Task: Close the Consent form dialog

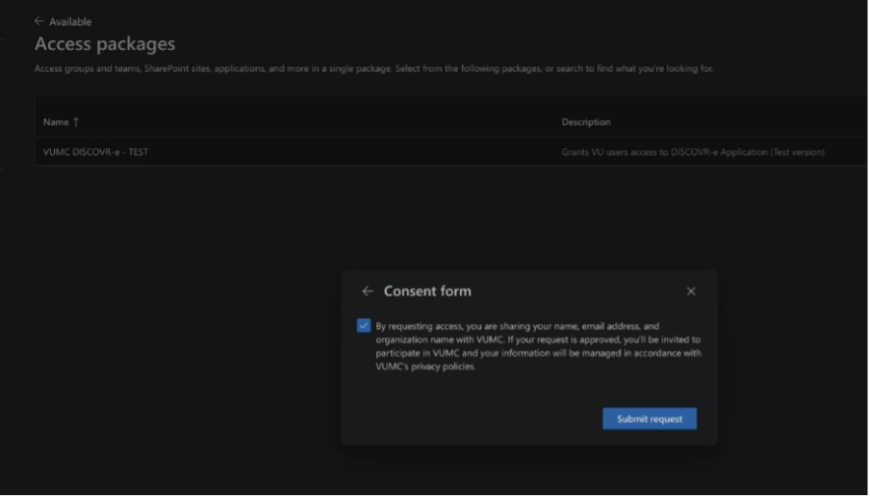Action: point(691,291)
